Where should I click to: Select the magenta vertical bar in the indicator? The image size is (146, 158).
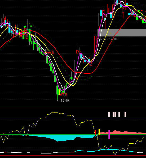(109, 134)
